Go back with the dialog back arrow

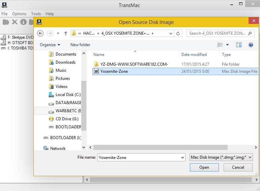point(40,33)
